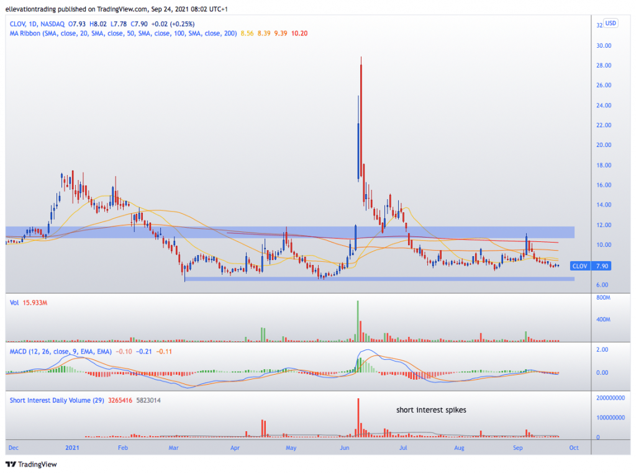Click the 2021 label on time axis
The width and height of the screenshot is (636, 474).
[x=72, y=448]
